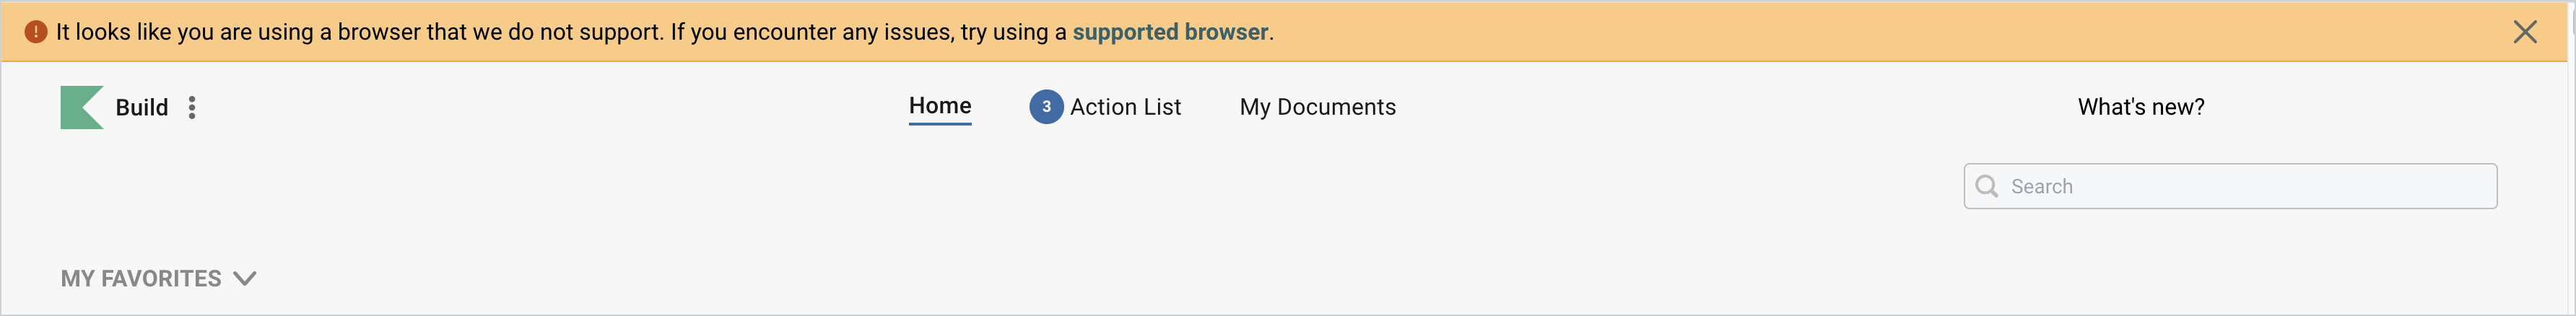The width and height of the screenshot is (2576, 316).
Task: Dismiss the unsupported browser banner
Action: (2525, 32)
